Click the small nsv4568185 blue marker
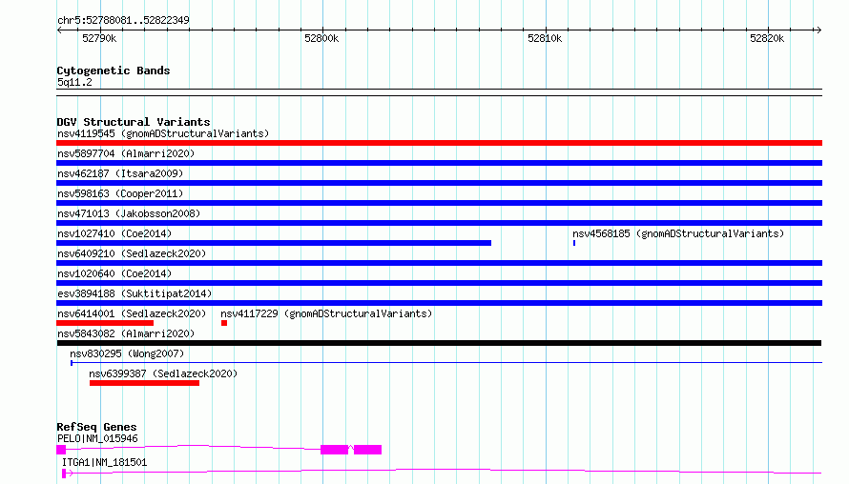 (574, 243)
